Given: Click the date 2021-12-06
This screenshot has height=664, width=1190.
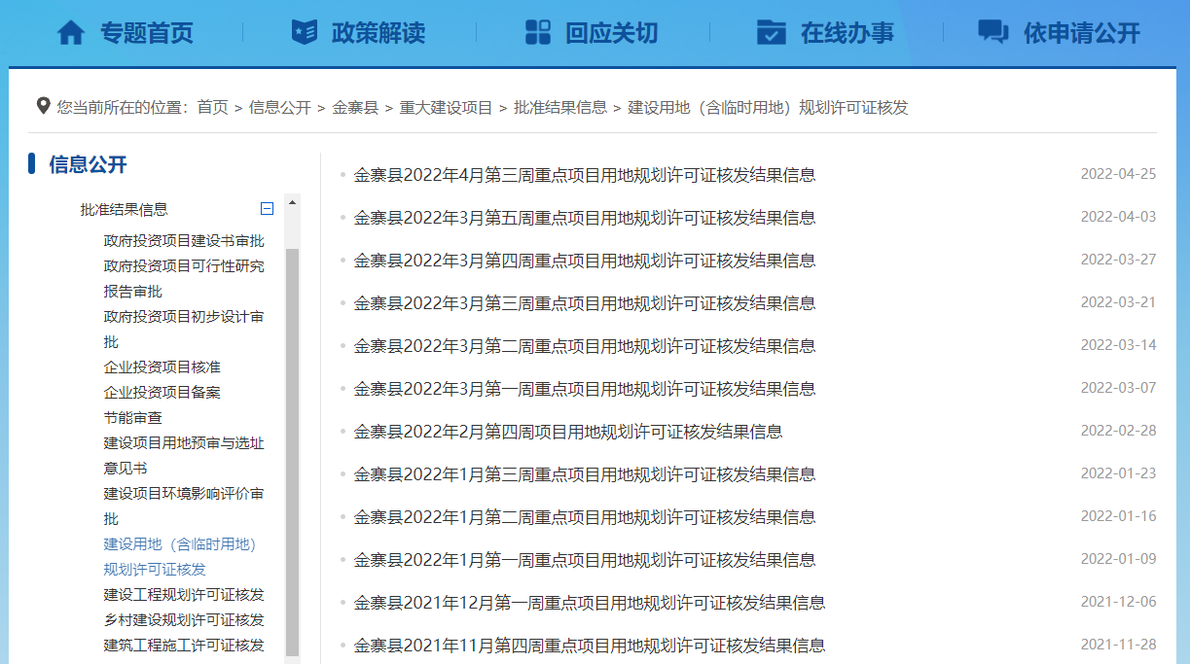Looking at the screenshot, I should pos(1118,602).
